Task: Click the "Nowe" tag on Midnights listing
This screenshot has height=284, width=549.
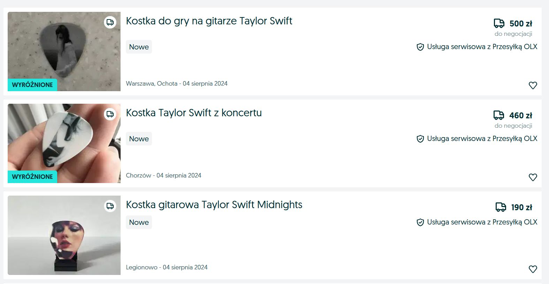Action: 139,222
